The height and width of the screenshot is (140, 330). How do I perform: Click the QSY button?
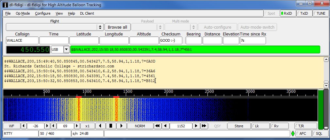(x=217, y=126)
